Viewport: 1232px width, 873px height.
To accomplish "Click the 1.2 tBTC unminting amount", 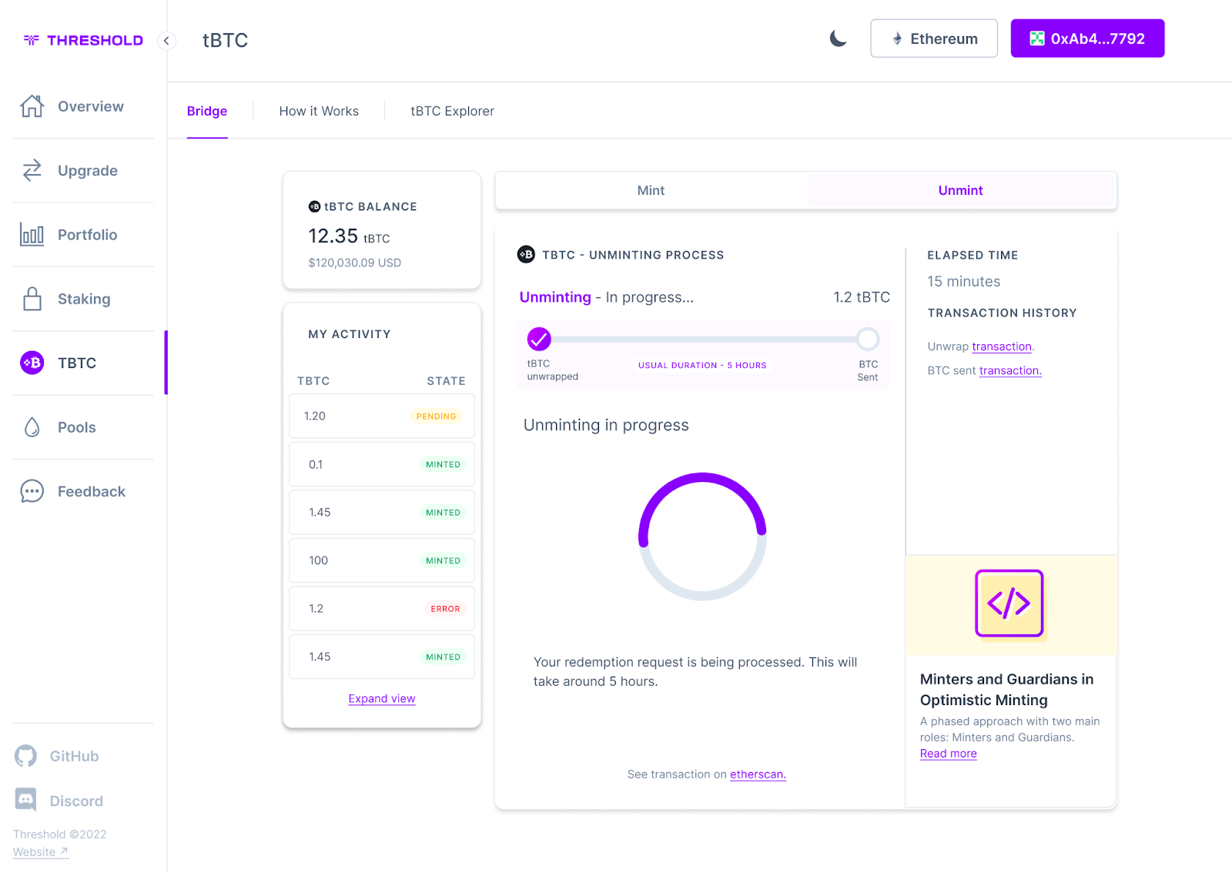I will pyautogui.click(x=862, y=297).
